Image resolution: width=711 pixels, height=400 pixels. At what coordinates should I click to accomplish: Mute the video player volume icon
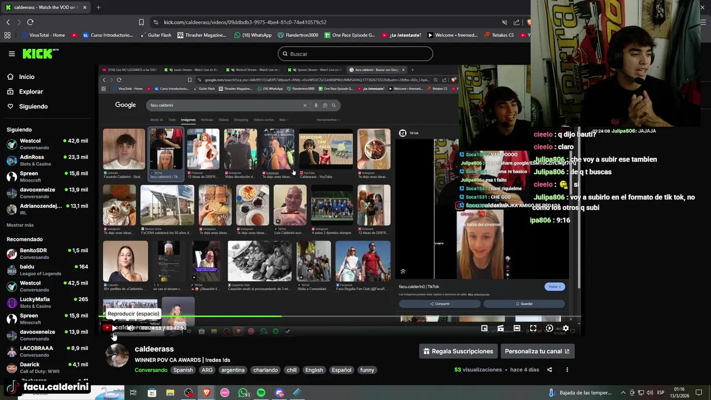(x=130, y=328)
